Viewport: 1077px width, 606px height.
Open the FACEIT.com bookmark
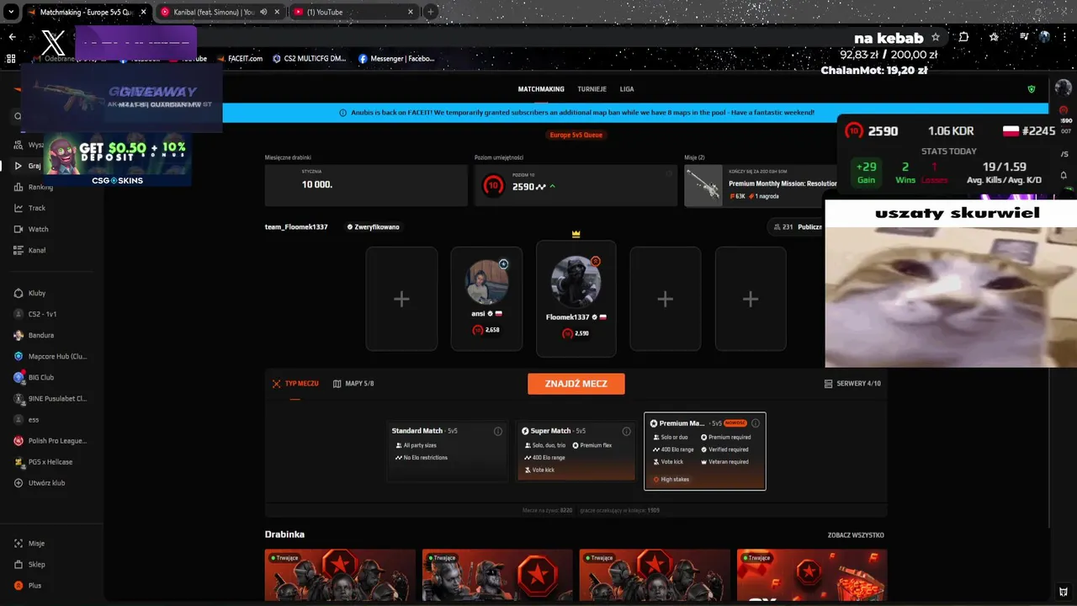click(239, 59)
